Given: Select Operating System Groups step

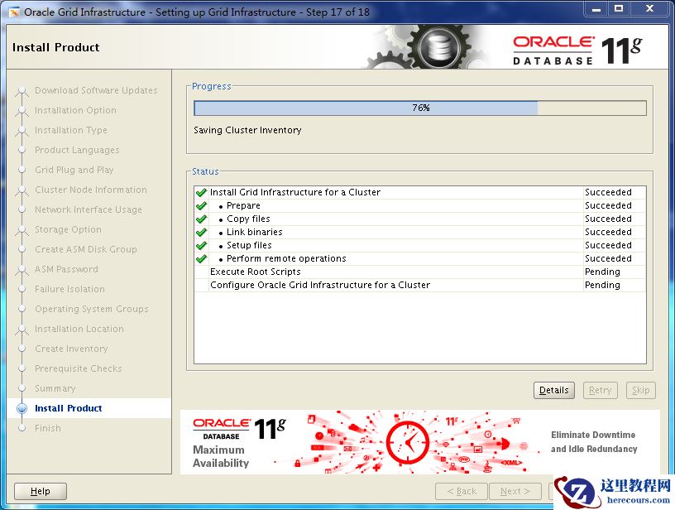Looking at the screenshot, I should 92,309.
